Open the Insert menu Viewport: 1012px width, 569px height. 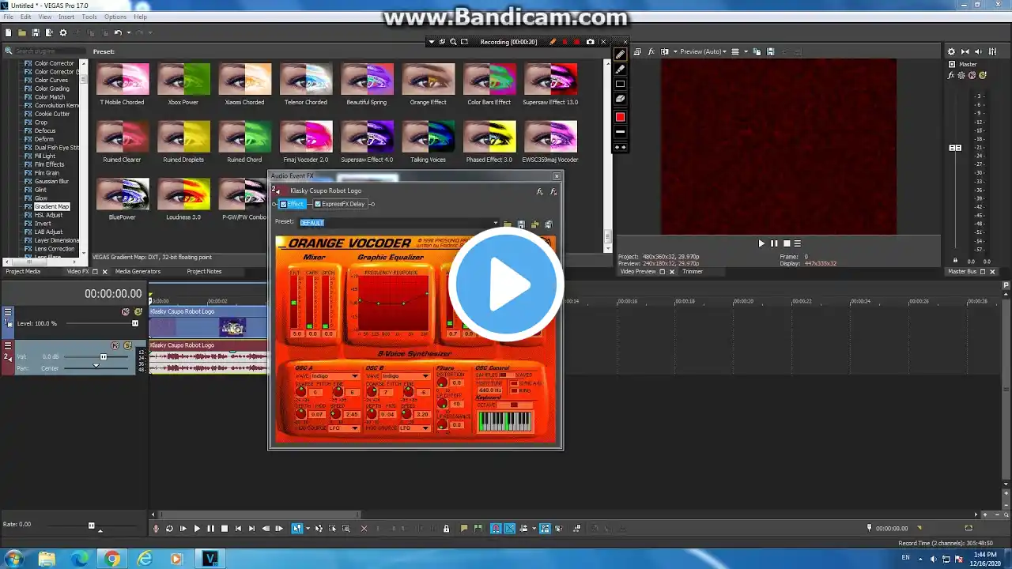(x=66, y=17)
